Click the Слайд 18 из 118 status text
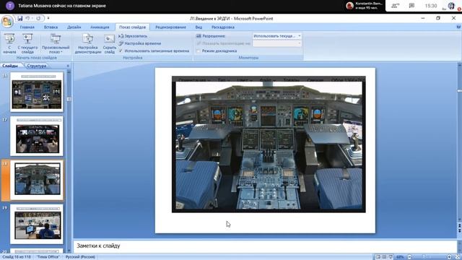462x260 pixels. tap(16, 257)
